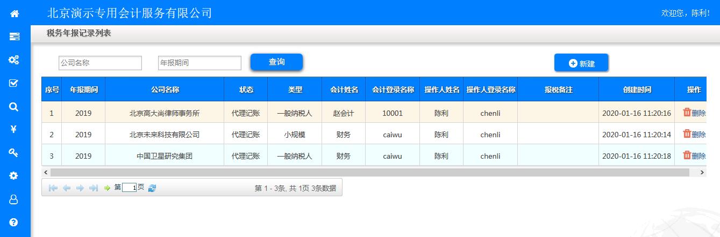Click the 赵会计 accountant name cell
This screenshot has height=237, width=720.
point(344,113)
